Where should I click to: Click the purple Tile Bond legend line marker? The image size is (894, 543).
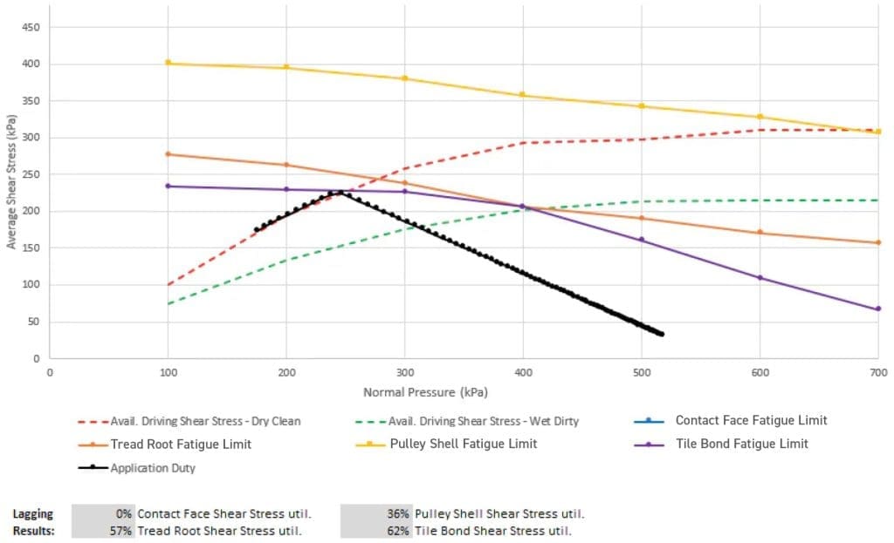click(649, 445)
